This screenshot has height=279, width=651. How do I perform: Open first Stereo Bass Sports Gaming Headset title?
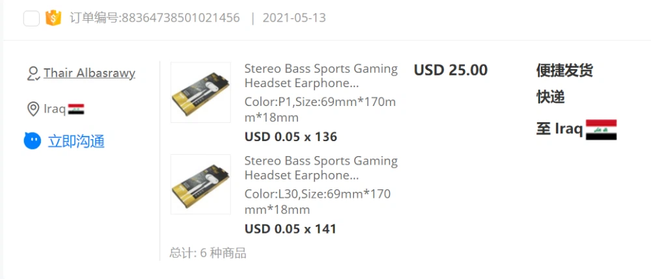tap(321, 76)
